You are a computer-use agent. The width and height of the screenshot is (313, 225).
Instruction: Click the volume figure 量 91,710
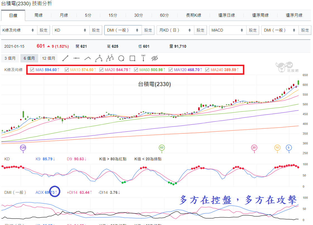[x=178, y=47]
